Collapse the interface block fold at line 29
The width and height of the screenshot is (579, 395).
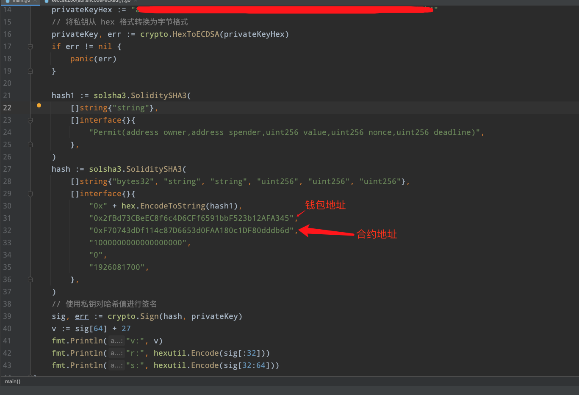[30, 194]
